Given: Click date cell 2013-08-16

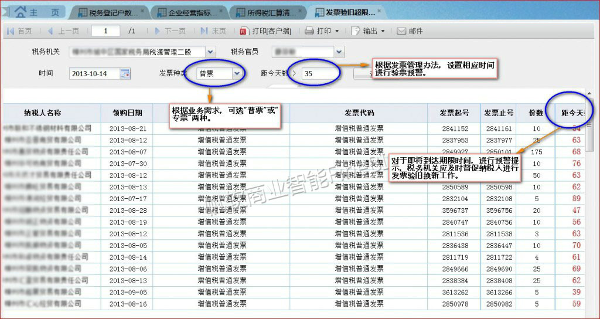Looking at the screenshot, I should [128, 304].
